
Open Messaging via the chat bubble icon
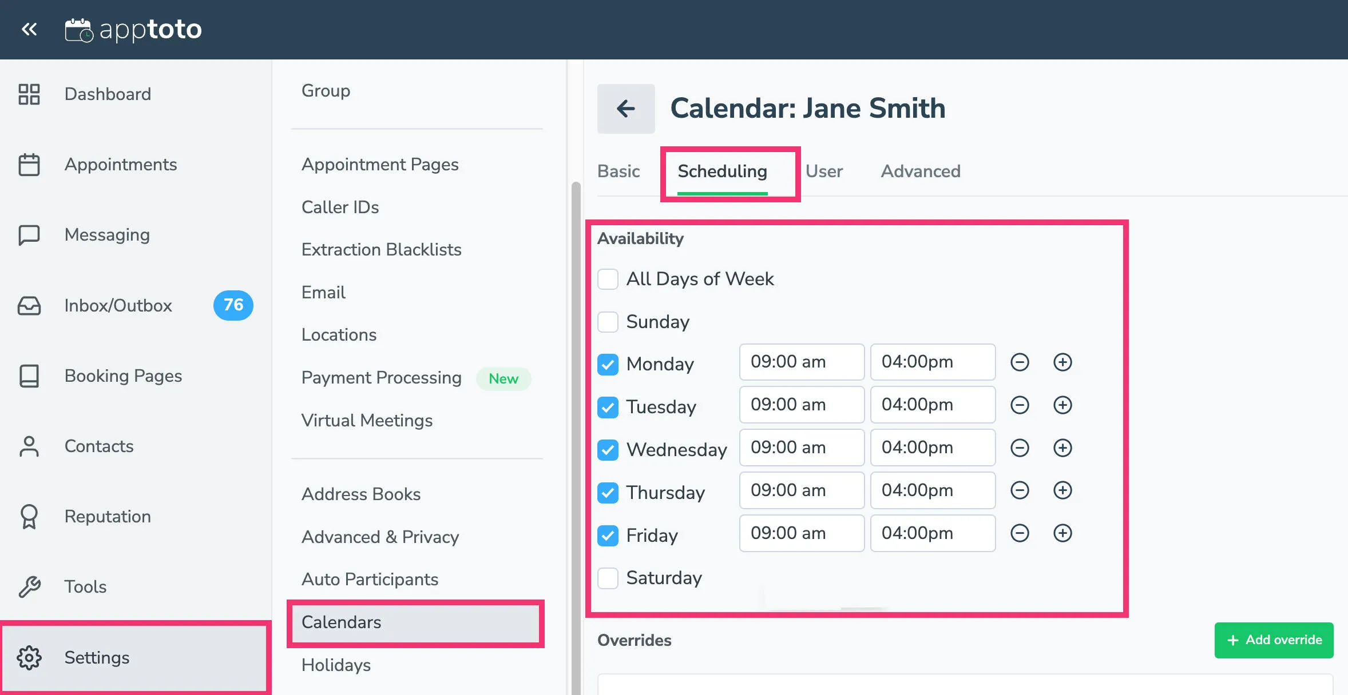click(x=30, y=234)
